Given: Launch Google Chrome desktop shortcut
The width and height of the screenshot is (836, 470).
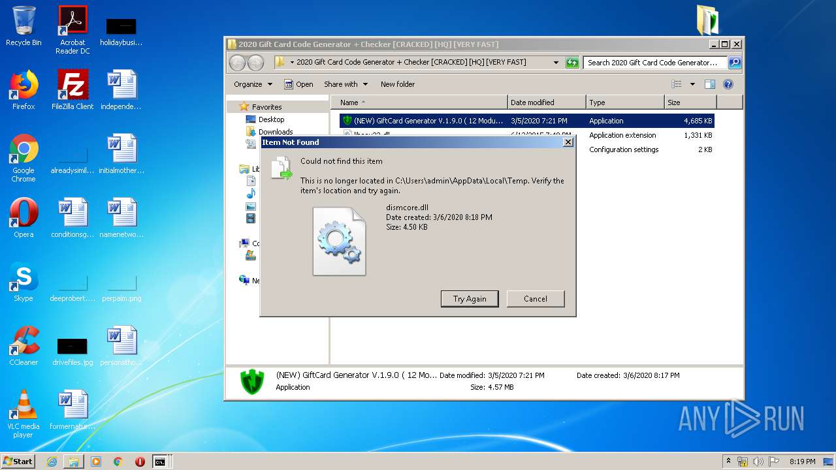Looking at the screenshot, I should coord(24,158).
